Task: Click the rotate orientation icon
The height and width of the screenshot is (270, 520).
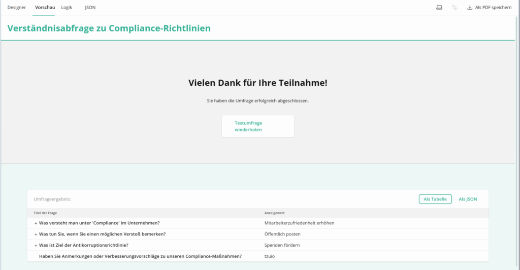Action: pos(454,8)
